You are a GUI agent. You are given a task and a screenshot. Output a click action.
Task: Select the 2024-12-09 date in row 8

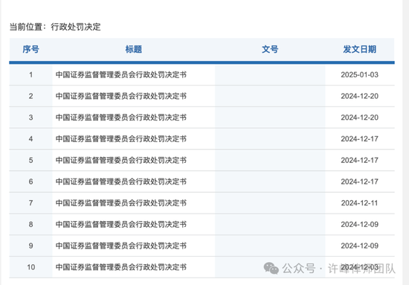coord(359,225)
